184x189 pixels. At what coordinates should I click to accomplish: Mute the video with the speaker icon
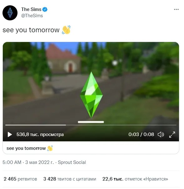pos(161,134)
